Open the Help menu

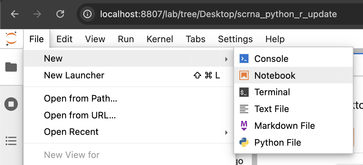click(x=275, y=39)
